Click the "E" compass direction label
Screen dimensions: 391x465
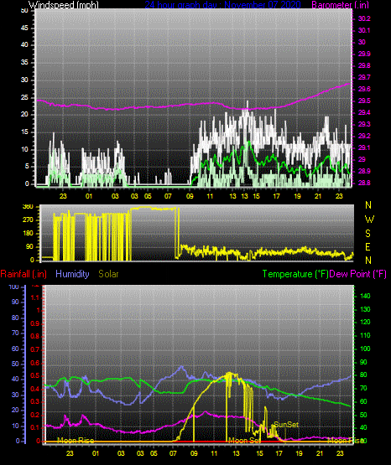[368, 246]
